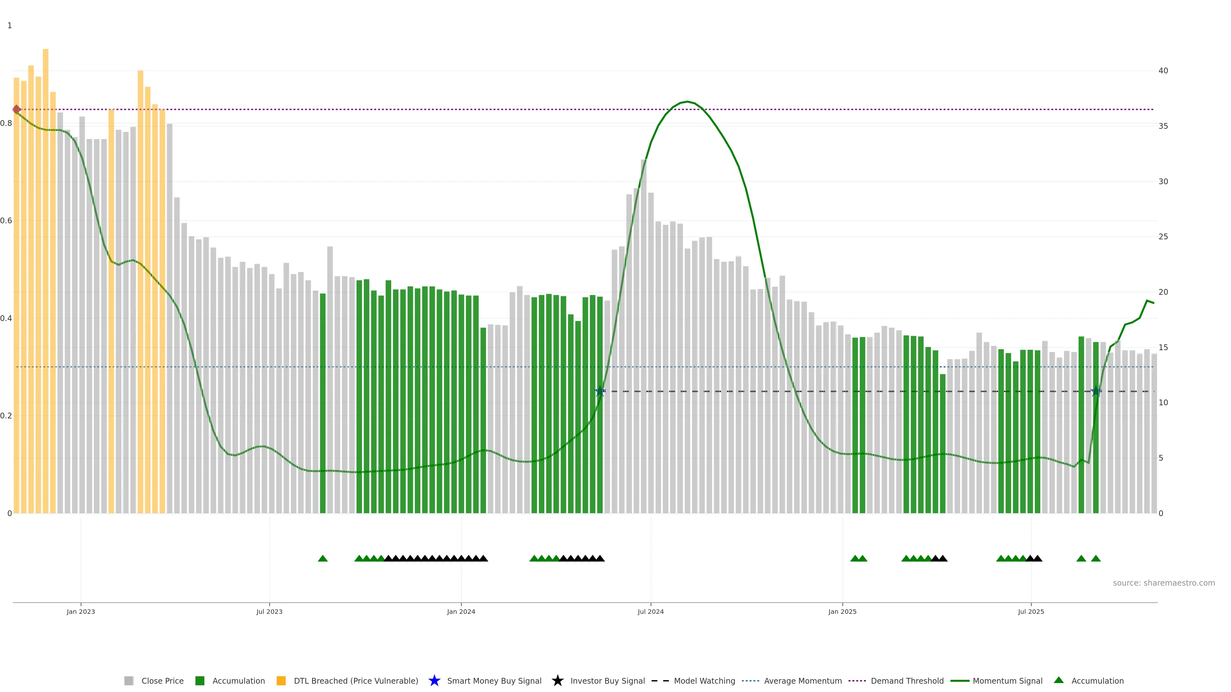Image resolution: width=1231 pixels, height=692 pixels.
Task: Click the solid green Momentum Signal legend line
Action: click(959, 680)
